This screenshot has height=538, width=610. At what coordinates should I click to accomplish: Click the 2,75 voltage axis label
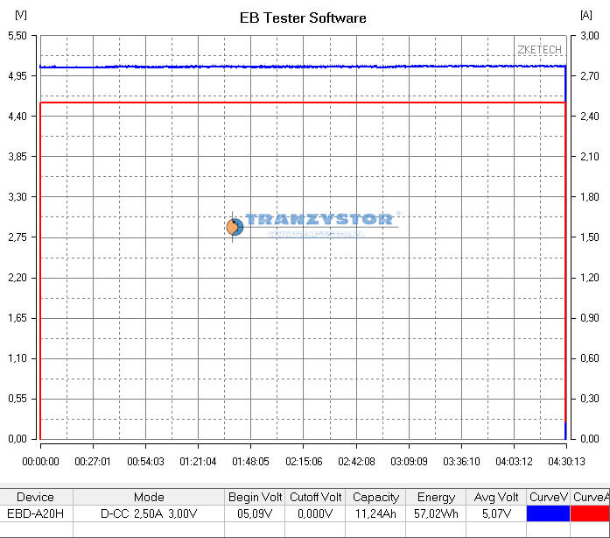[x=18, y=237]
